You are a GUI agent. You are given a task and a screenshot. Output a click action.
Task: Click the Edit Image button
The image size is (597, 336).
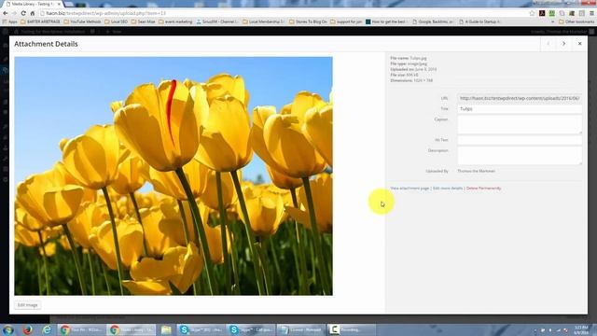tap(27, 305)
